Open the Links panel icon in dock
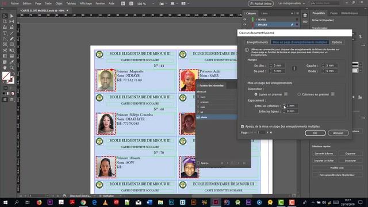This screenshot has width=368, height=207. 305,22
